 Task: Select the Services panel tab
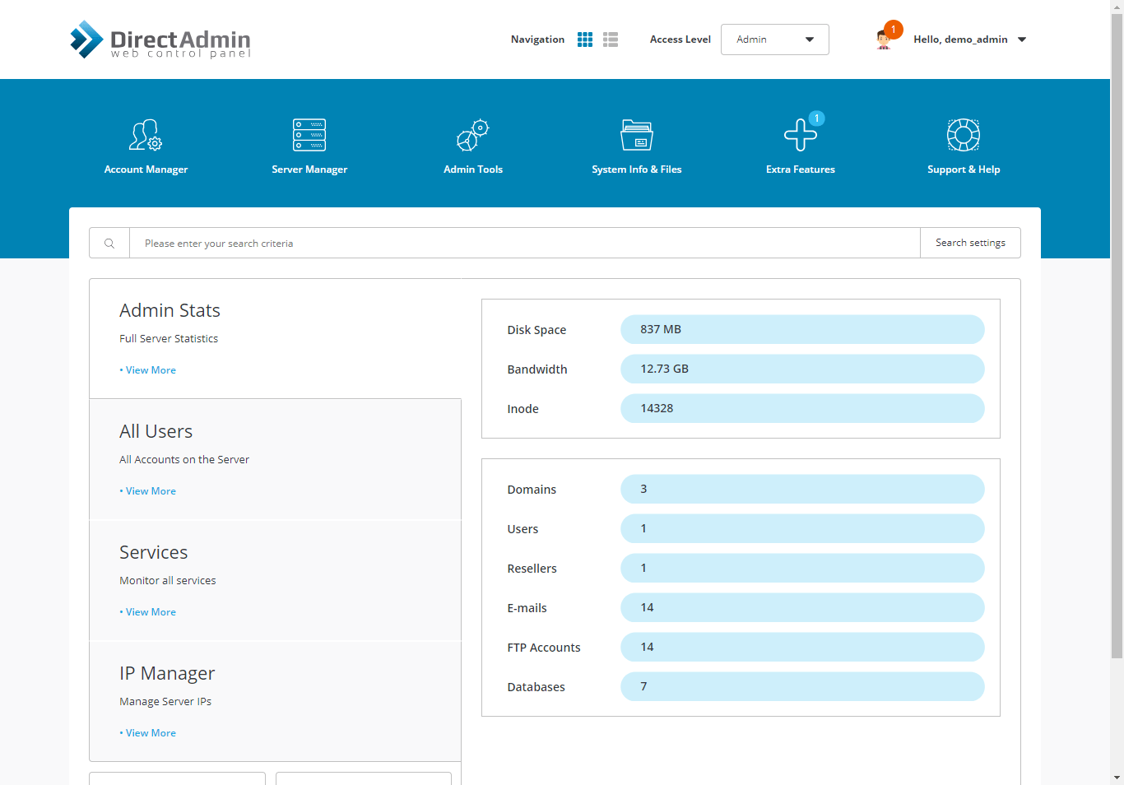coord(275,580)
